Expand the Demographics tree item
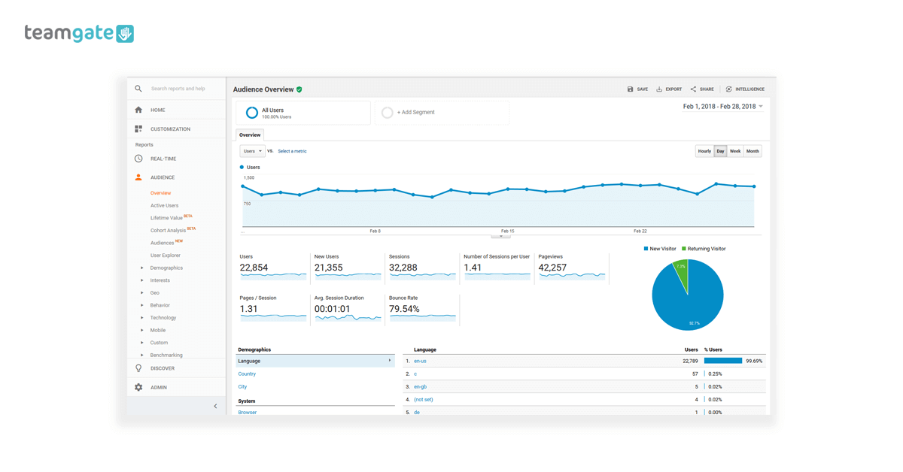Viewport: 903px width, 472px height. pos(141,268)
